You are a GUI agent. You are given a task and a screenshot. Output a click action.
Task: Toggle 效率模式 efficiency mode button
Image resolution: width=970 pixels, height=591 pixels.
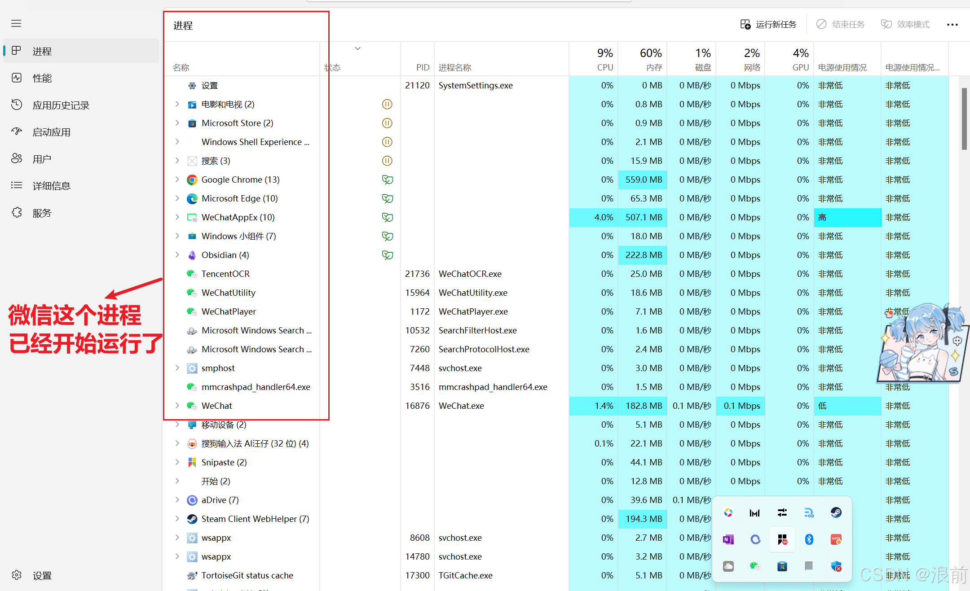[905, 24]
